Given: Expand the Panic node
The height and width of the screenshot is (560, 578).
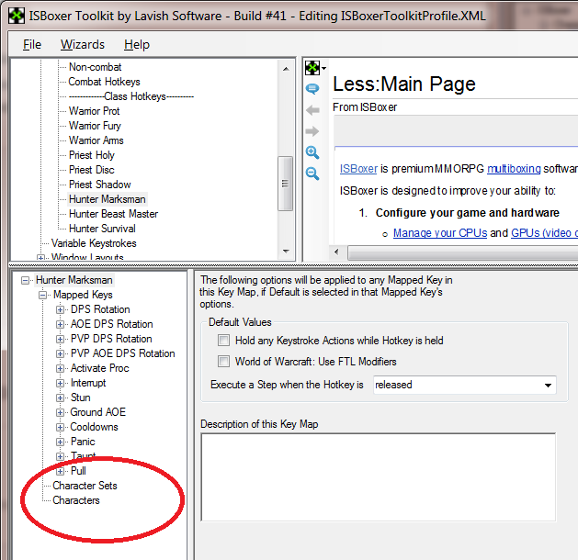Looking at the screenshot, I should coord(60,442).
